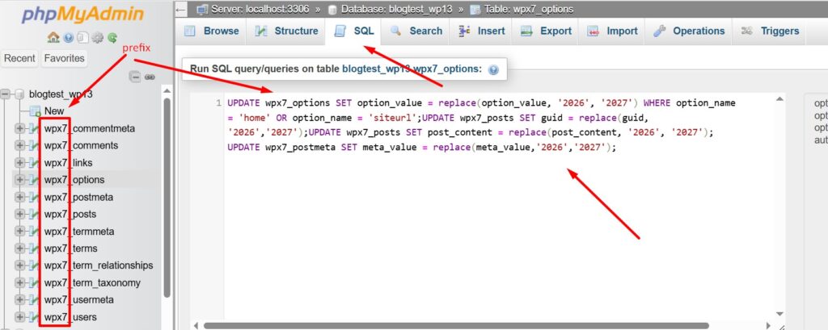
Task: Click the blogtest_wp13 database cylinder icon
Action: click(19, 94)
